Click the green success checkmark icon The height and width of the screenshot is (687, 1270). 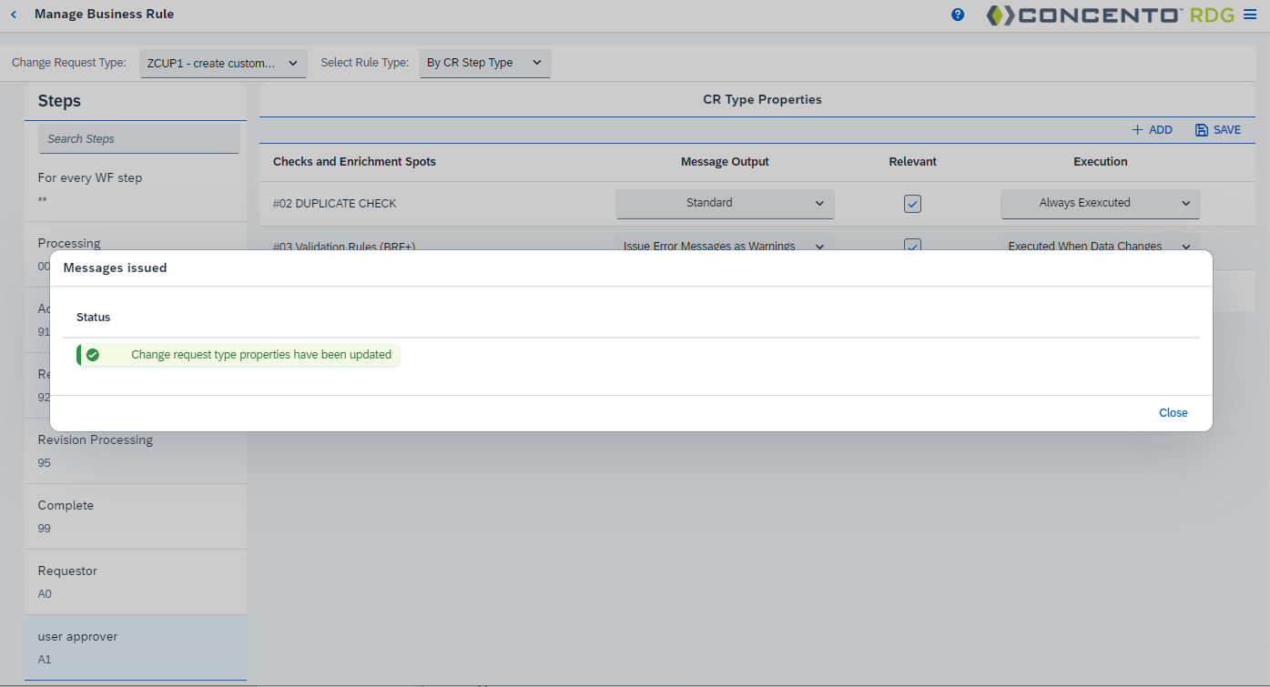92,354
